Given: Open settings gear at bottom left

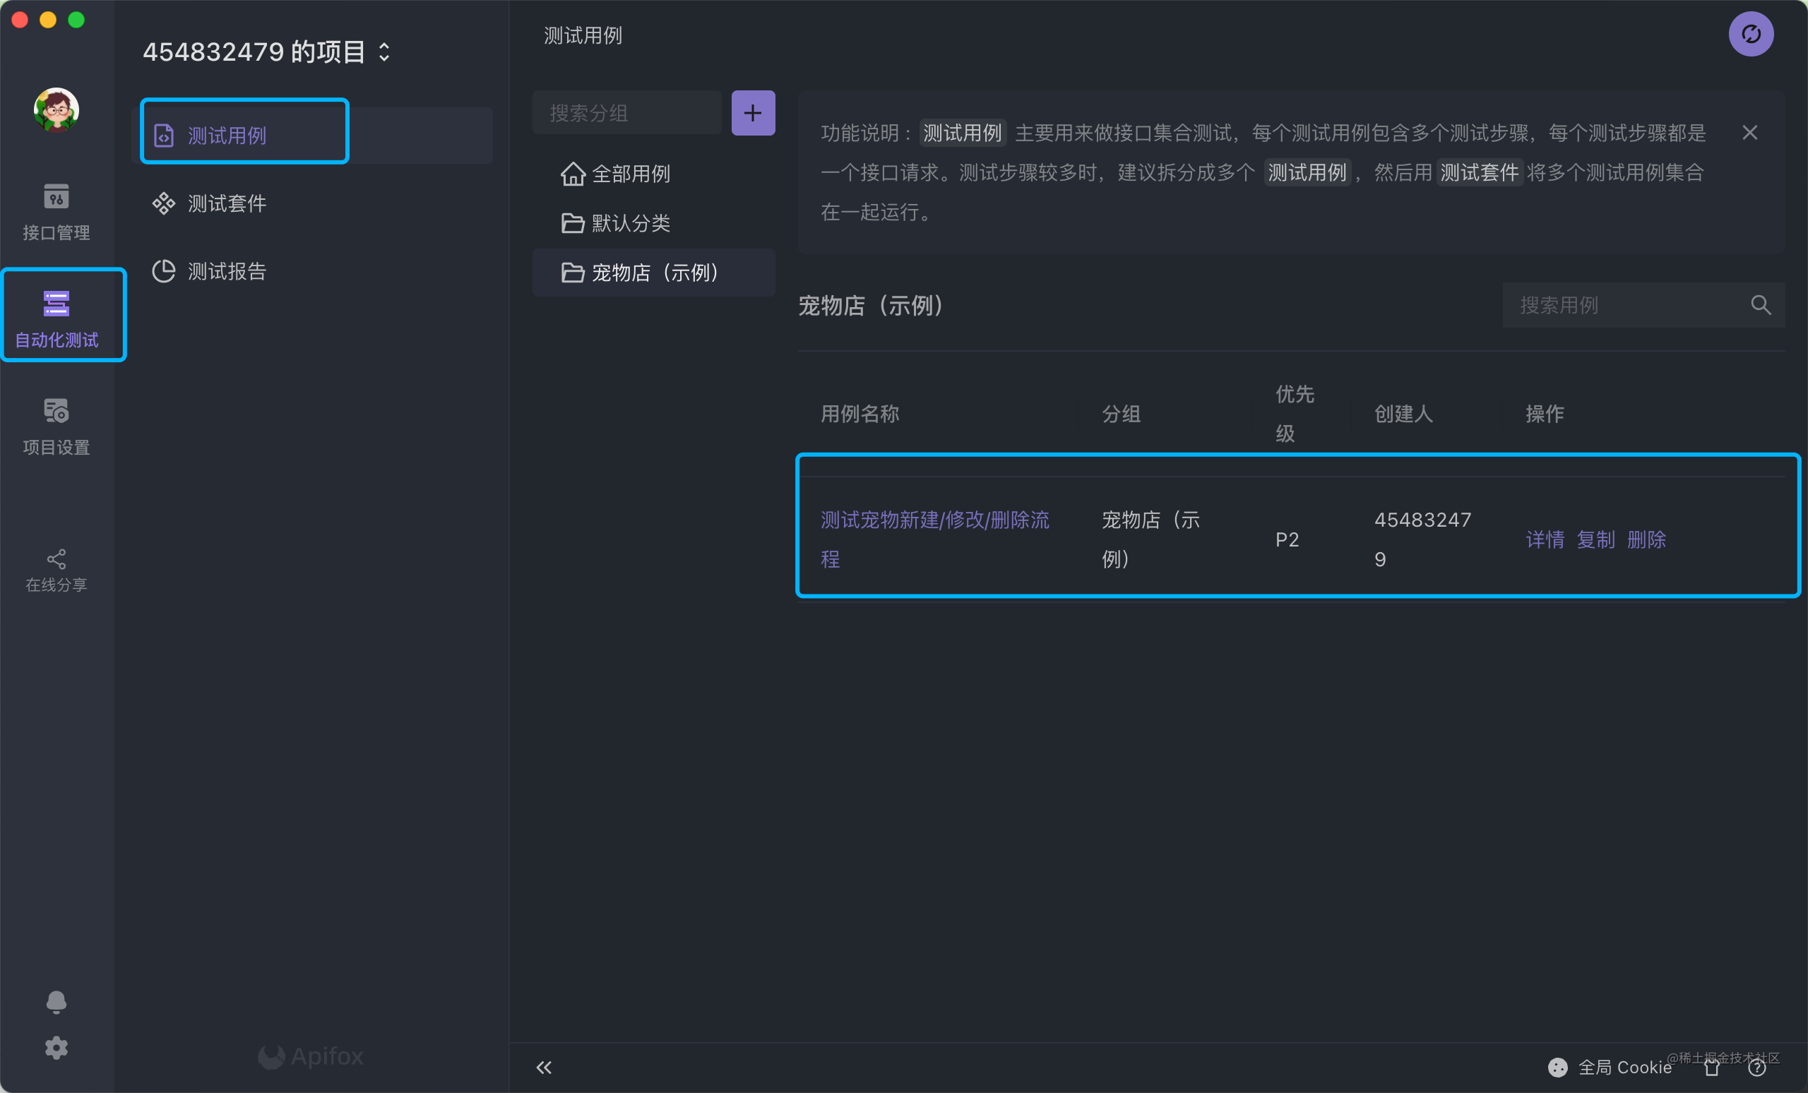Looking at the screenshot, I should [x=56, y=1048].
